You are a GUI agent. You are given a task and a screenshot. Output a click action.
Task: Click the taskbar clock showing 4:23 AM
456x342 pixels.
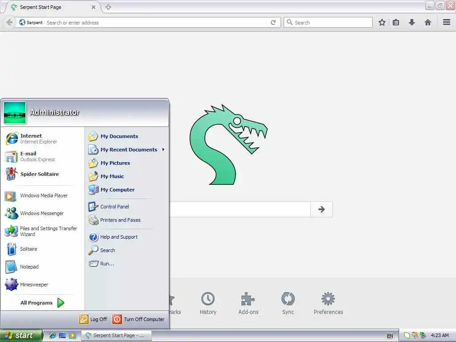440,335
